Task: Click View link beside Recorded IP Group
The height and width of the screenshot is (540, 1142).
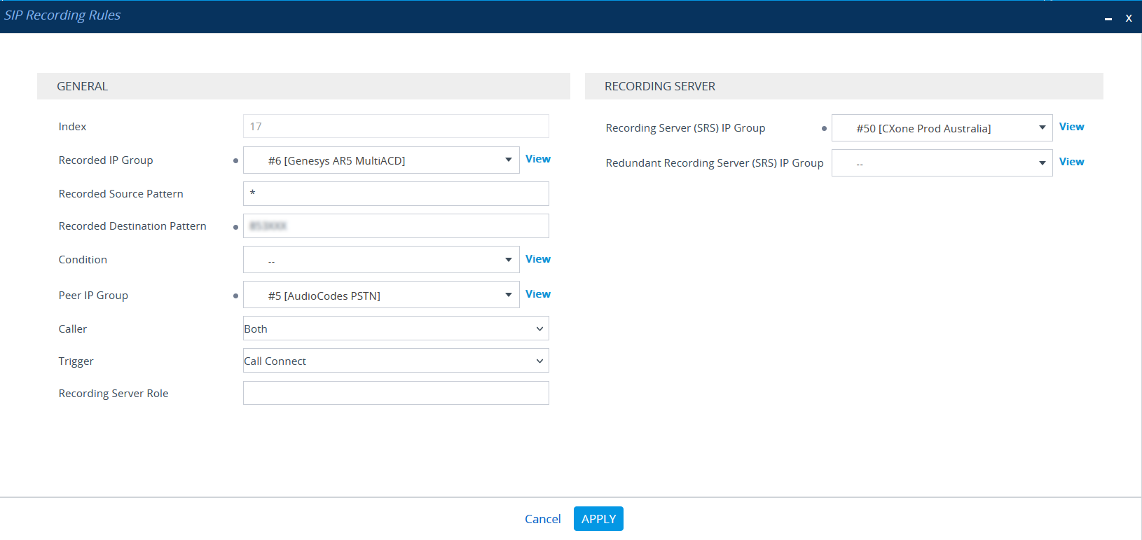Action: point(537,159)
